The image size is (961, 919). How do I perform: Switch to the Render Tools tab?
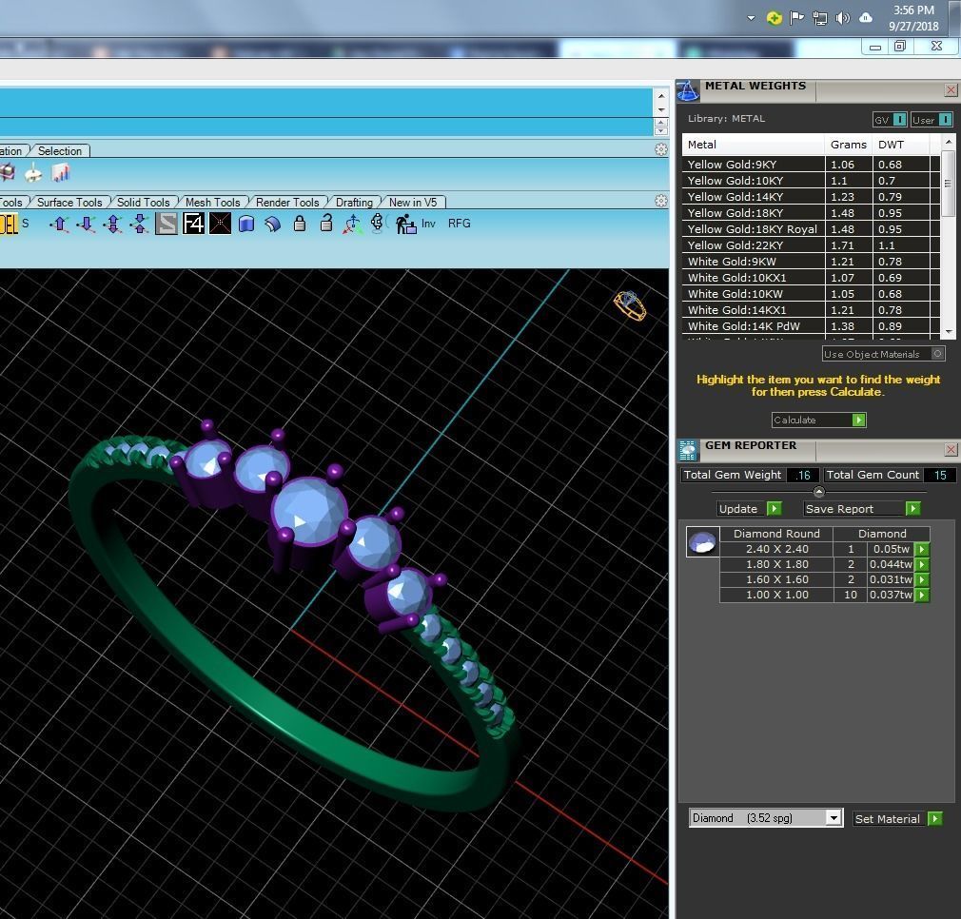point(287,203)
